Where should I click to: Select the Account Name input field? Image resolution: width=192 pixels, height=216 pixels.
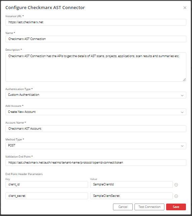[96, 129]
